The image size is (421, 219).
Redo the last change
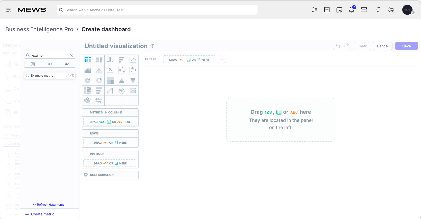347,46
